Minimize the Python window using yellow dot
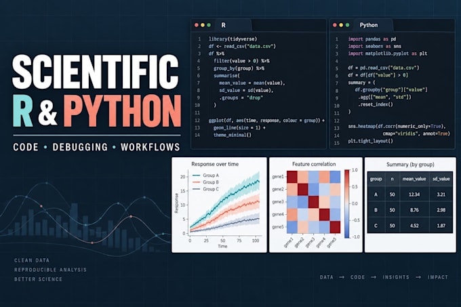The height and width of the screenshot is (307, 461). (x=341, y=25)
